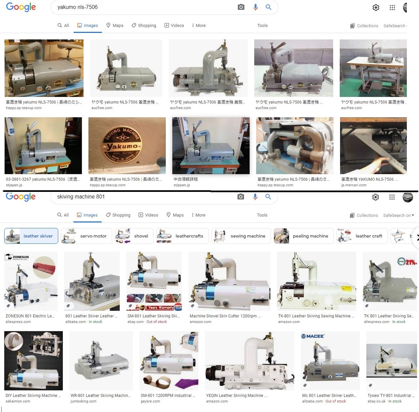Click product tag icon on ZONESUN 801 thumbnail
419x412 pixels.
coord(8,306)
